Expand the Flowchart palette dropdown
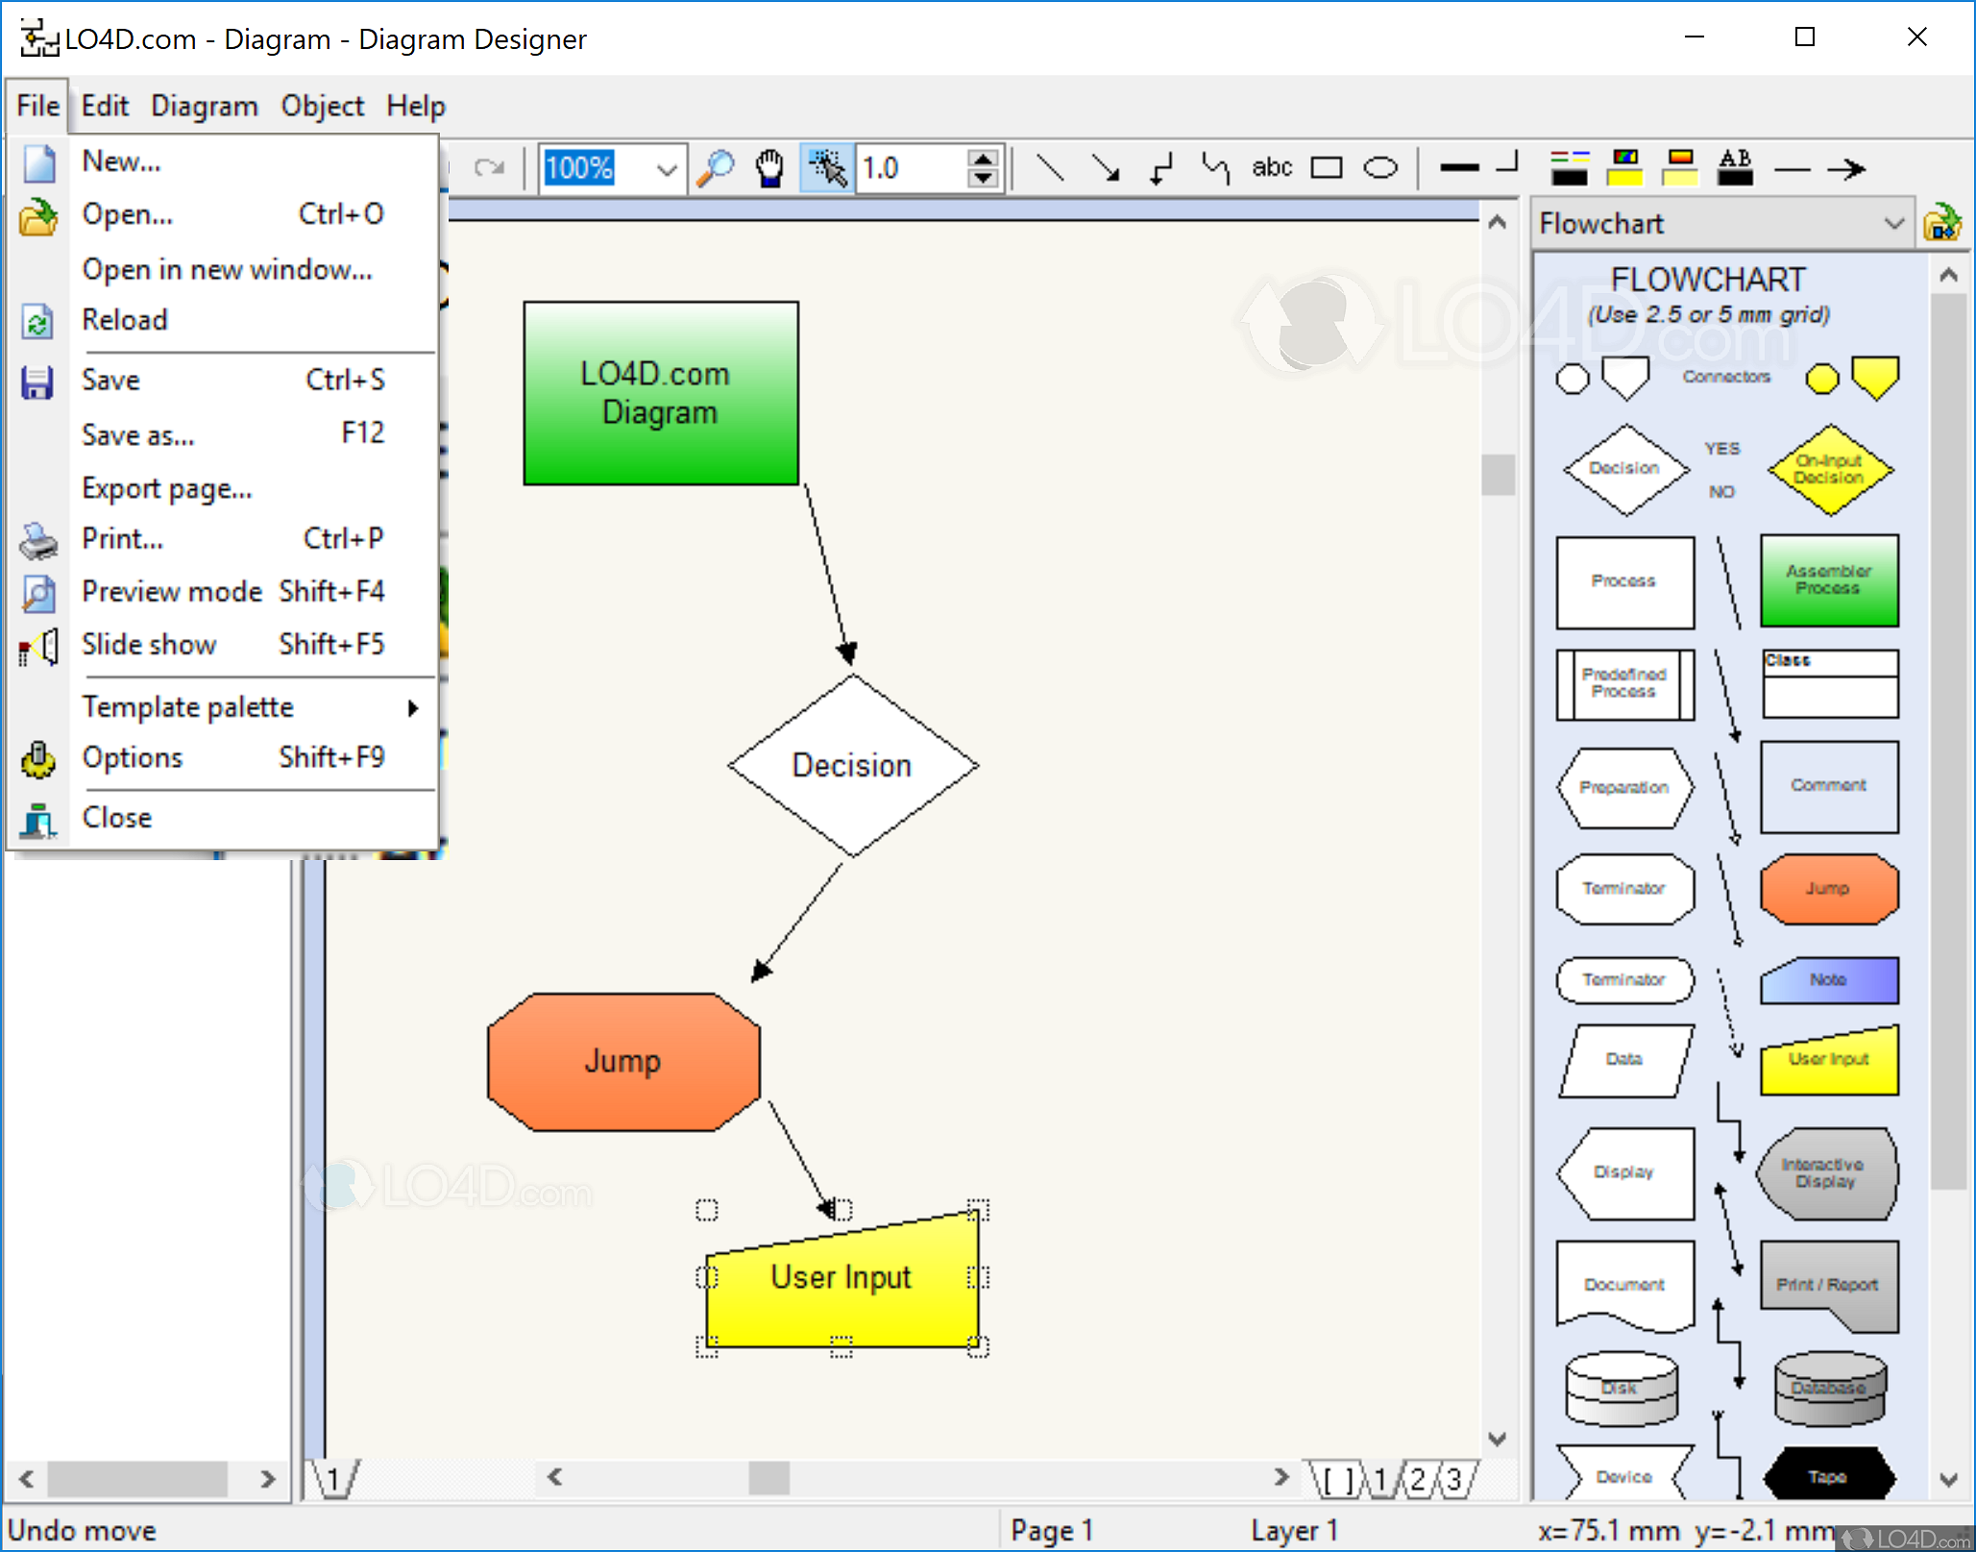Screen dimensions: 1976x1552 pyautogui.click(x=1893, y=224)
